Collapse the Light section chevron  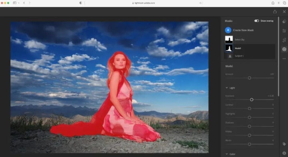(227, 88)
